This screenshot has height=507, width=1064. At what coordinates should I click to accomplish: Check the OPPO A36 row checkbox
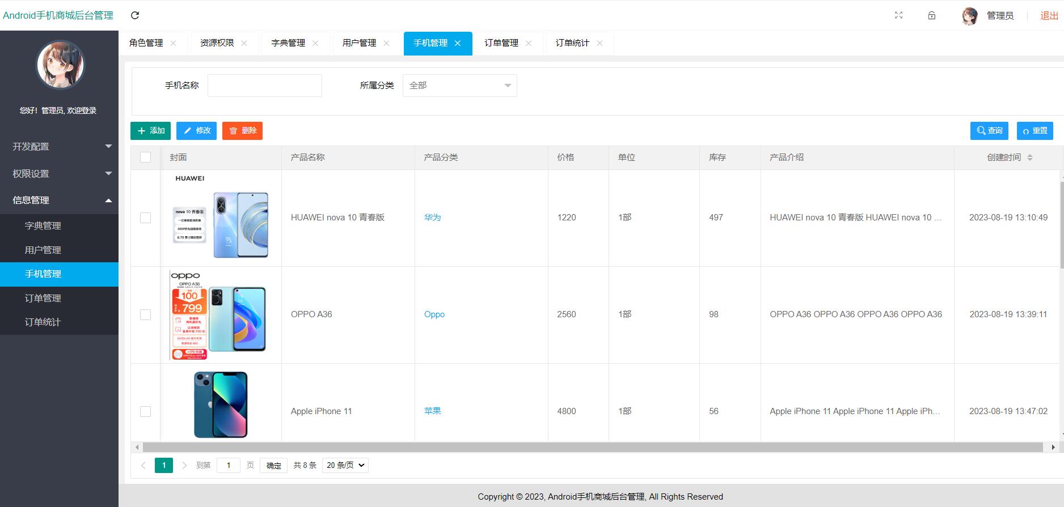coord(146,315)
